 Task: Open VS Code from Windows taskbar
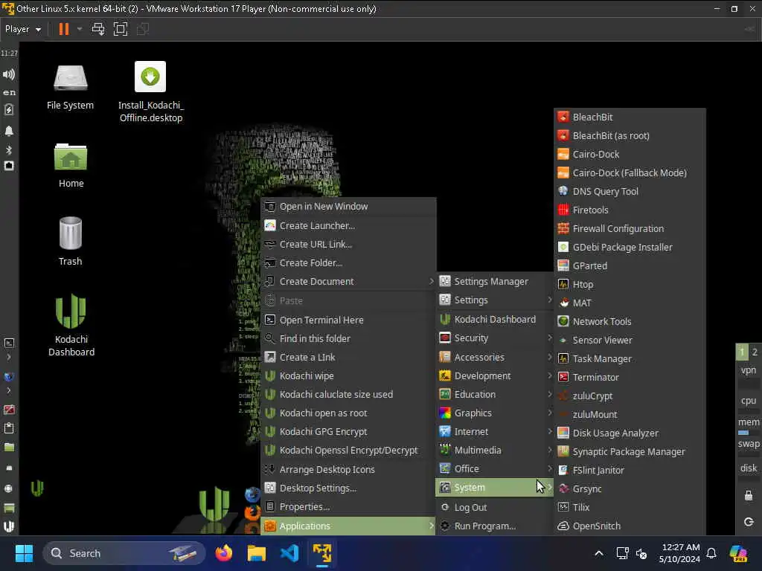point(289,553)
